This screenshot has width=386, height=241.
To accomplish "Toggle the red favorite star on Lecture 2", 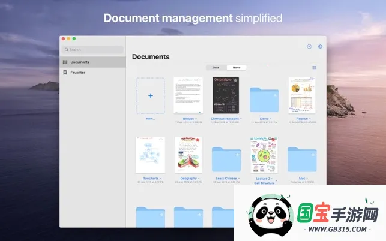I will tap(273, 140).
